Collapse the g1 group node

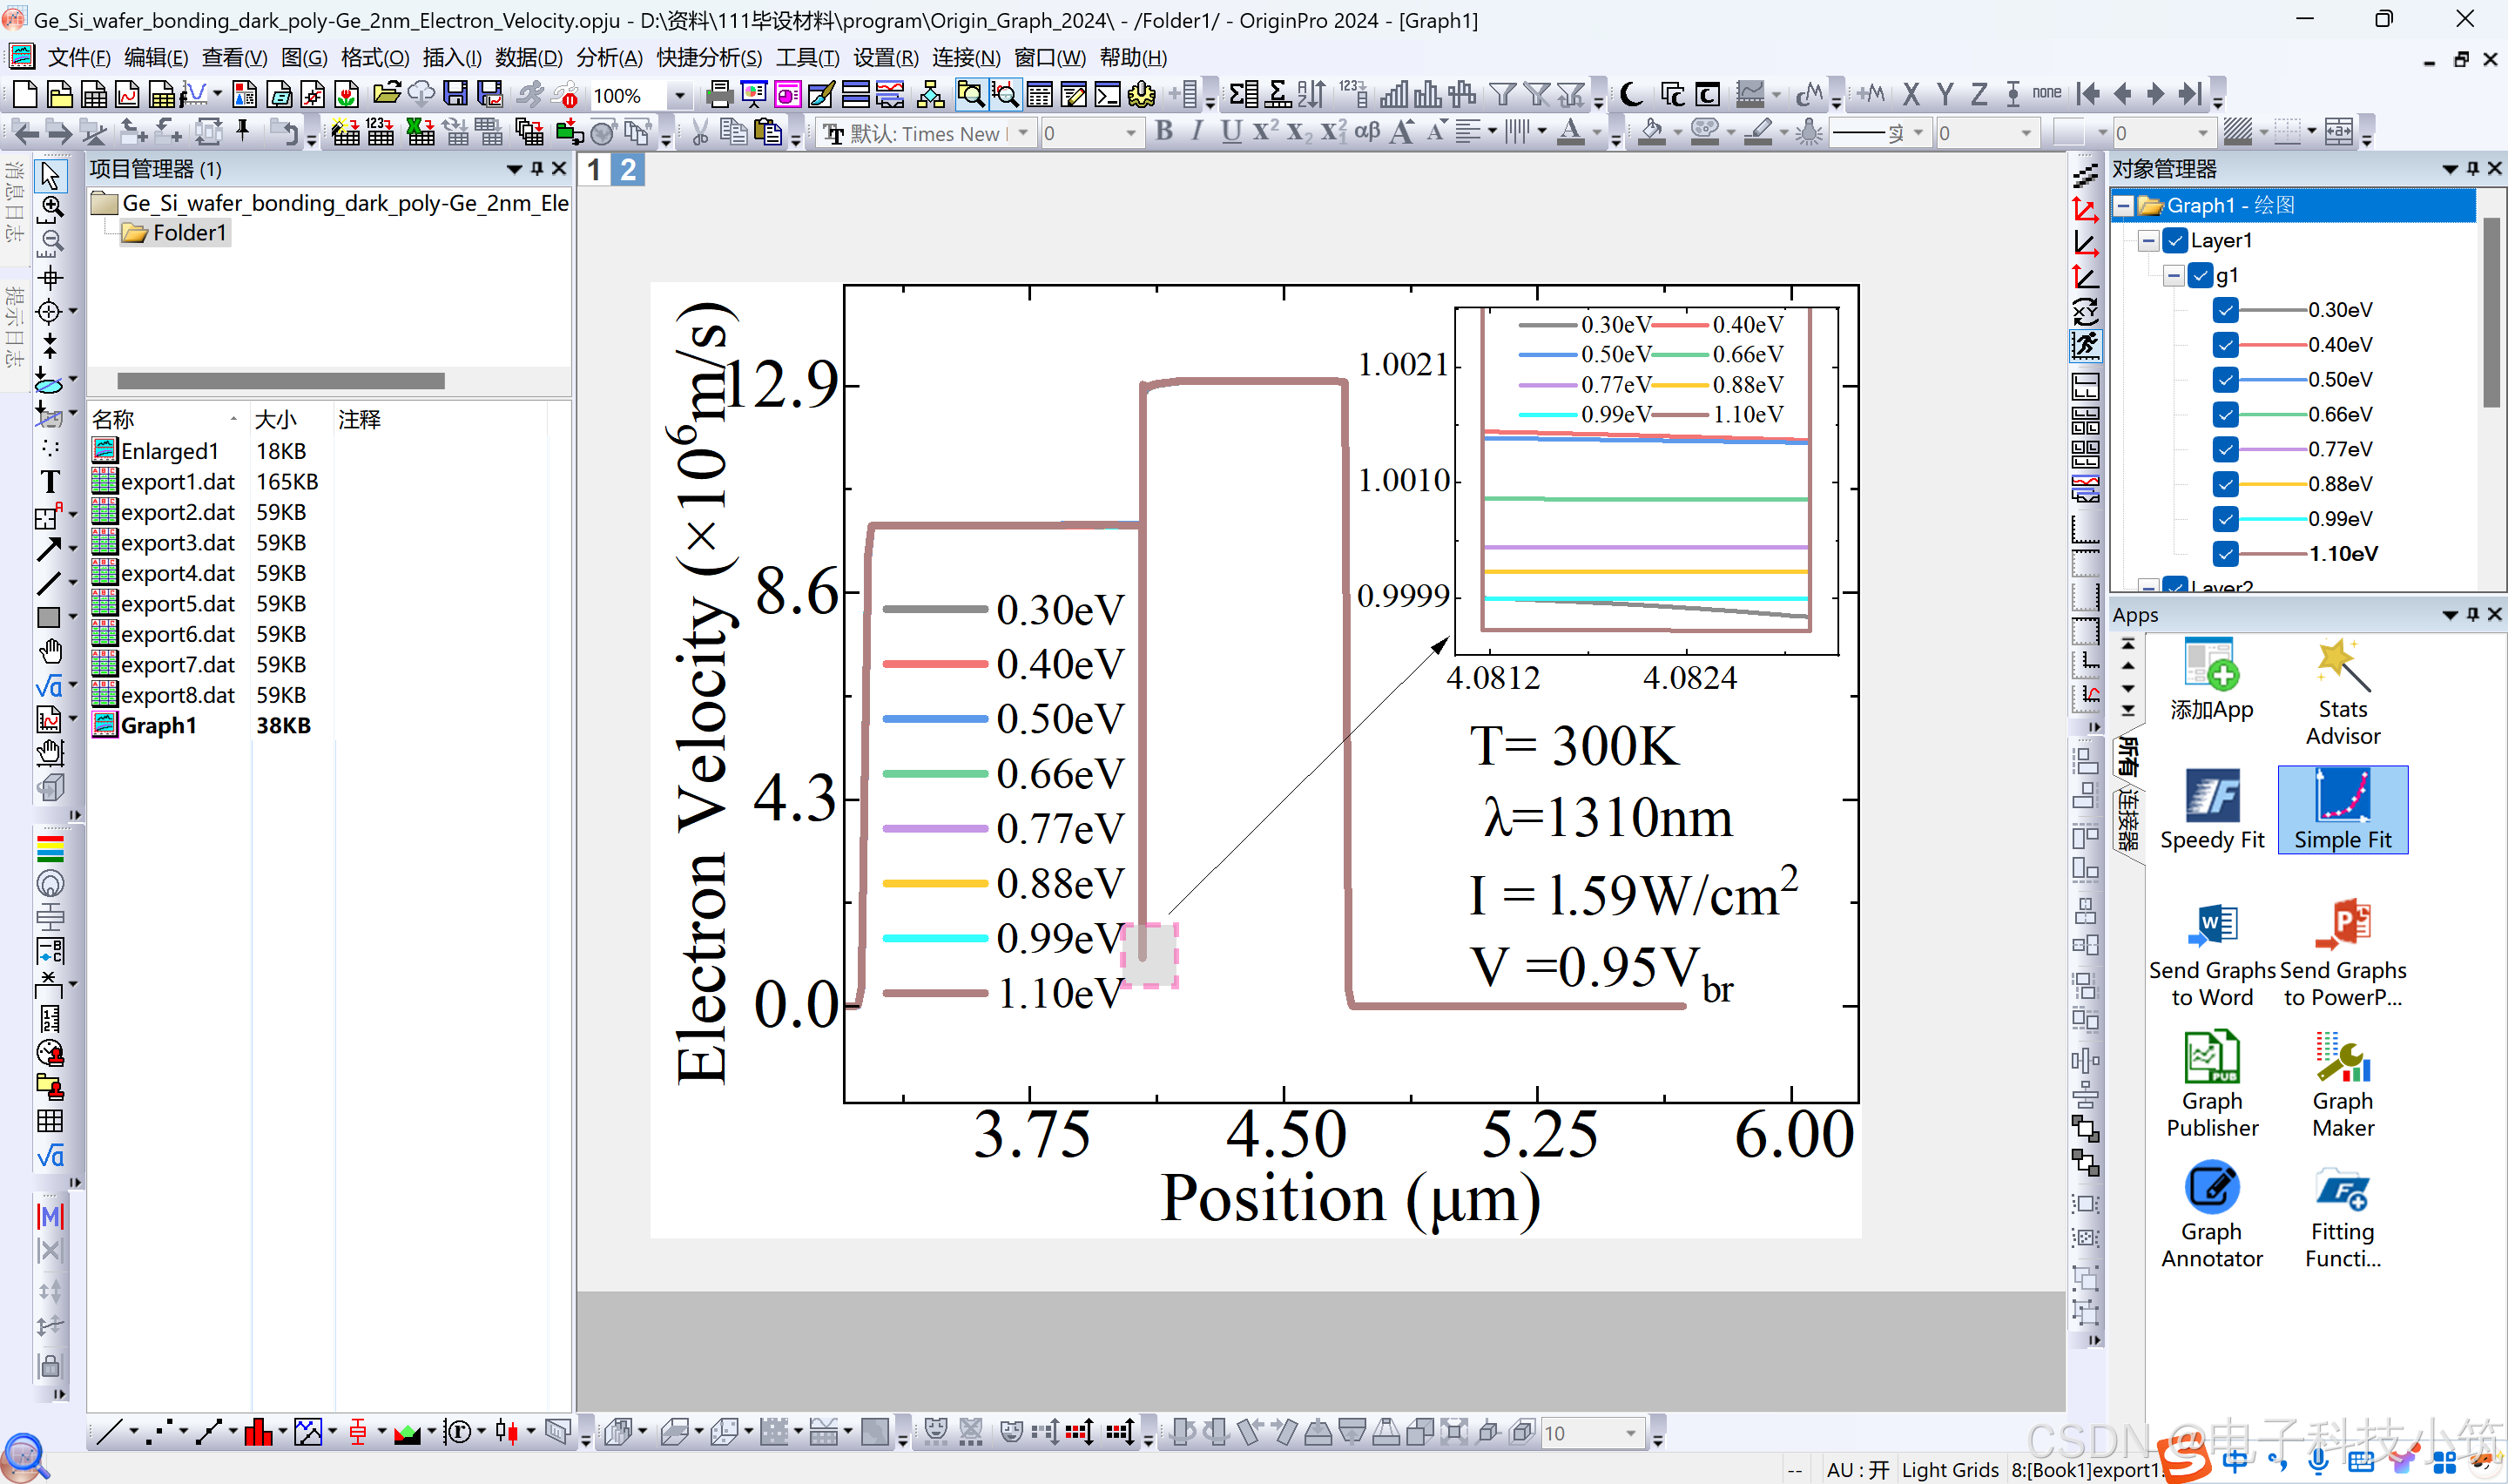[x=2173, y=275]
